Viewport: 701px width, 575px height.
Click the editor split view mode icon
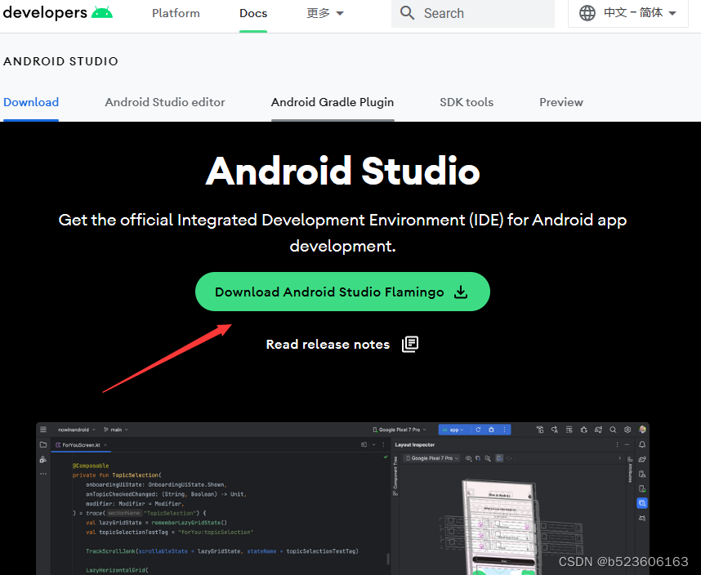coord(364,444)
